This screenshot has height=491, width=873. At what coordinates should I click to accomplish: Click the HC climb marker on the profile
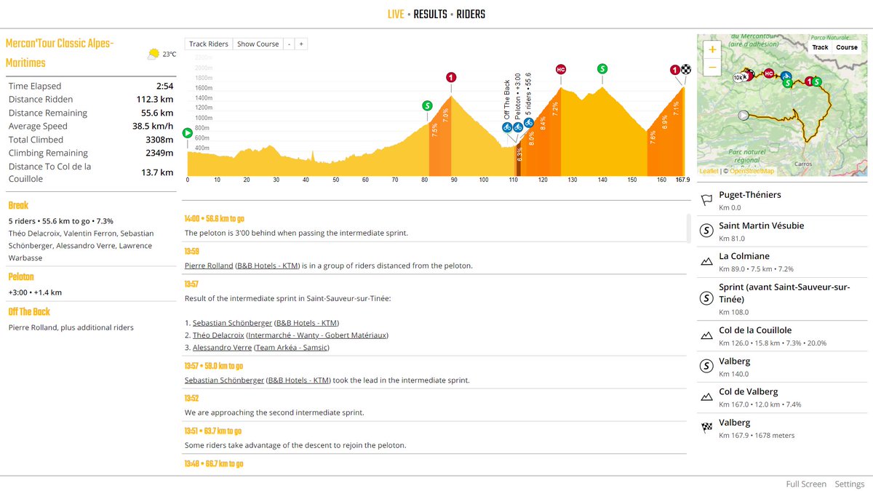tap(560, 69)
